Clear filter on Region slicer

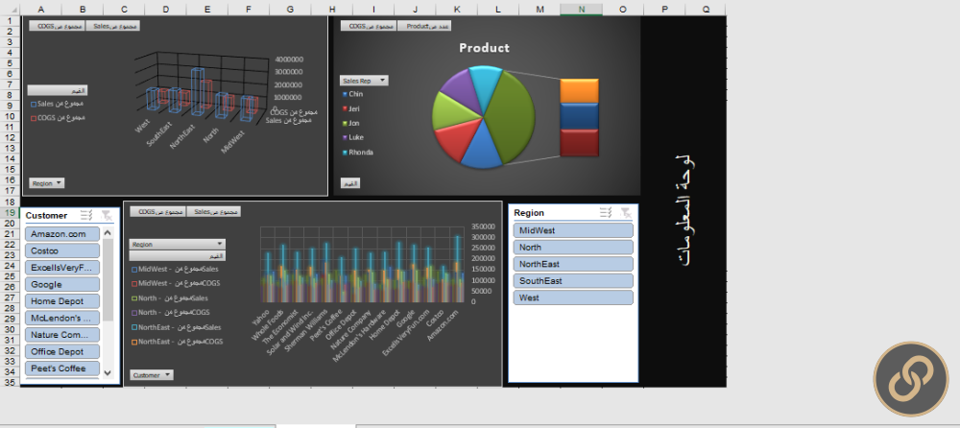pos(625,212)
